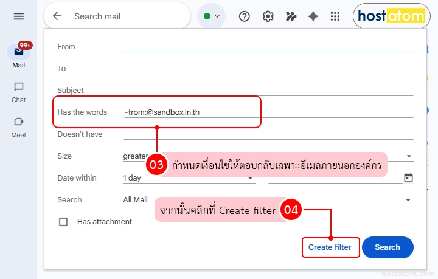Tick the Has attachment checkbox
The image size is (438, 279).
63,222
